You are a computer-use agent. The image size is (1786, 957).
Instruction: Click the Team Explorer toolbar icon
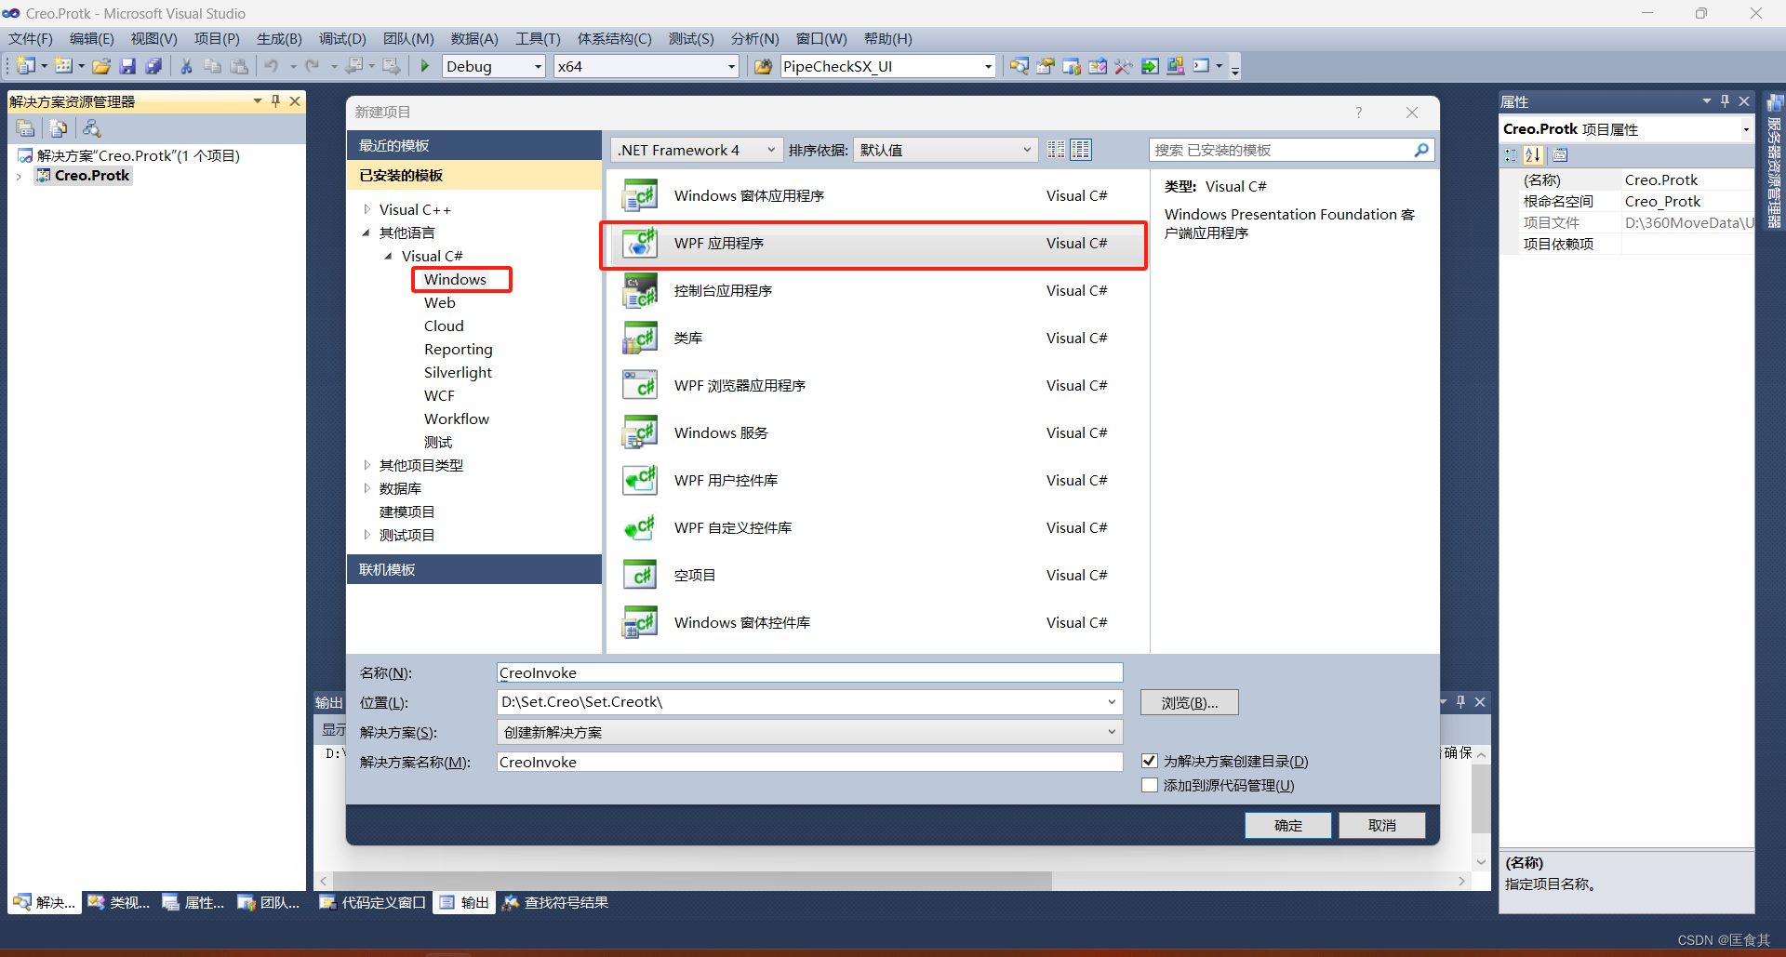click(x=1072, y=66)
